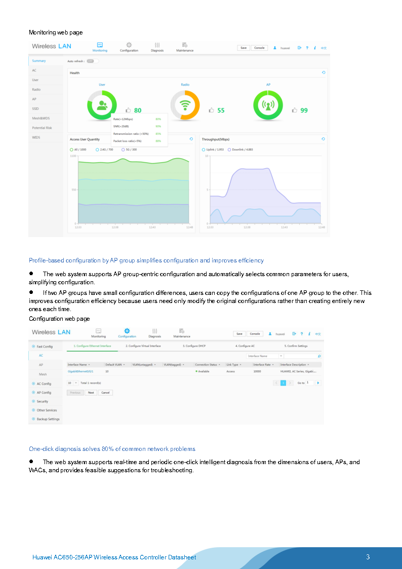Viewport: 402px width, 569px height.
Task: Refresh the Health panel
Action: click(x=324, y=72)
